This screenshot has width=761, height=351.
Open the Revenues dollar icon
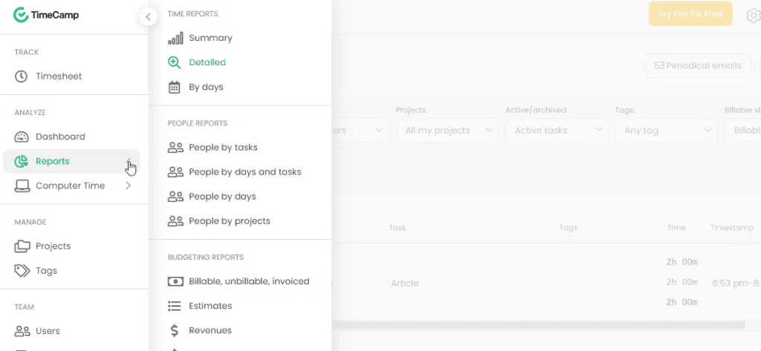click(x=174, y=331)
